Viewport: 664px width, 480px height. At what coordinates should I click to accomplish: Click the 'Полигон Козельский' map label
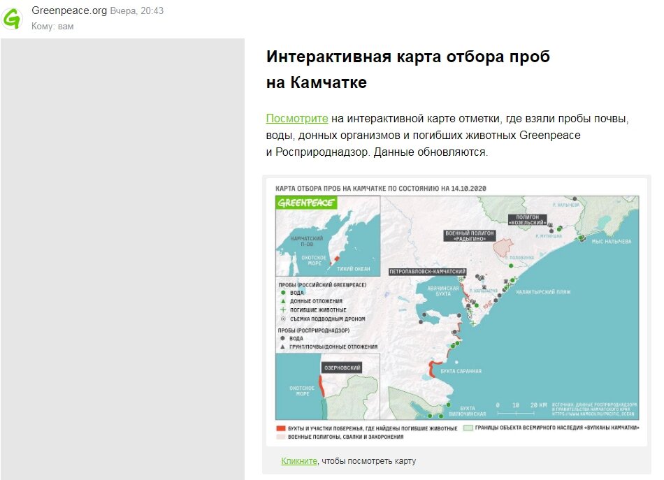click(x=527, y=219)
